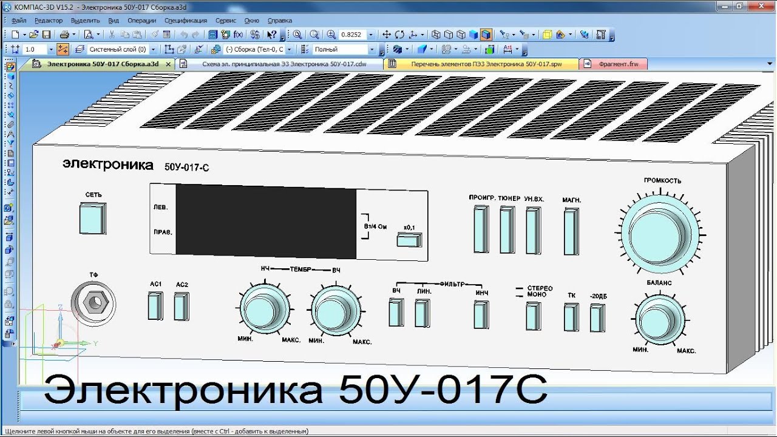Open a file with the folder icon

(35, 35)
